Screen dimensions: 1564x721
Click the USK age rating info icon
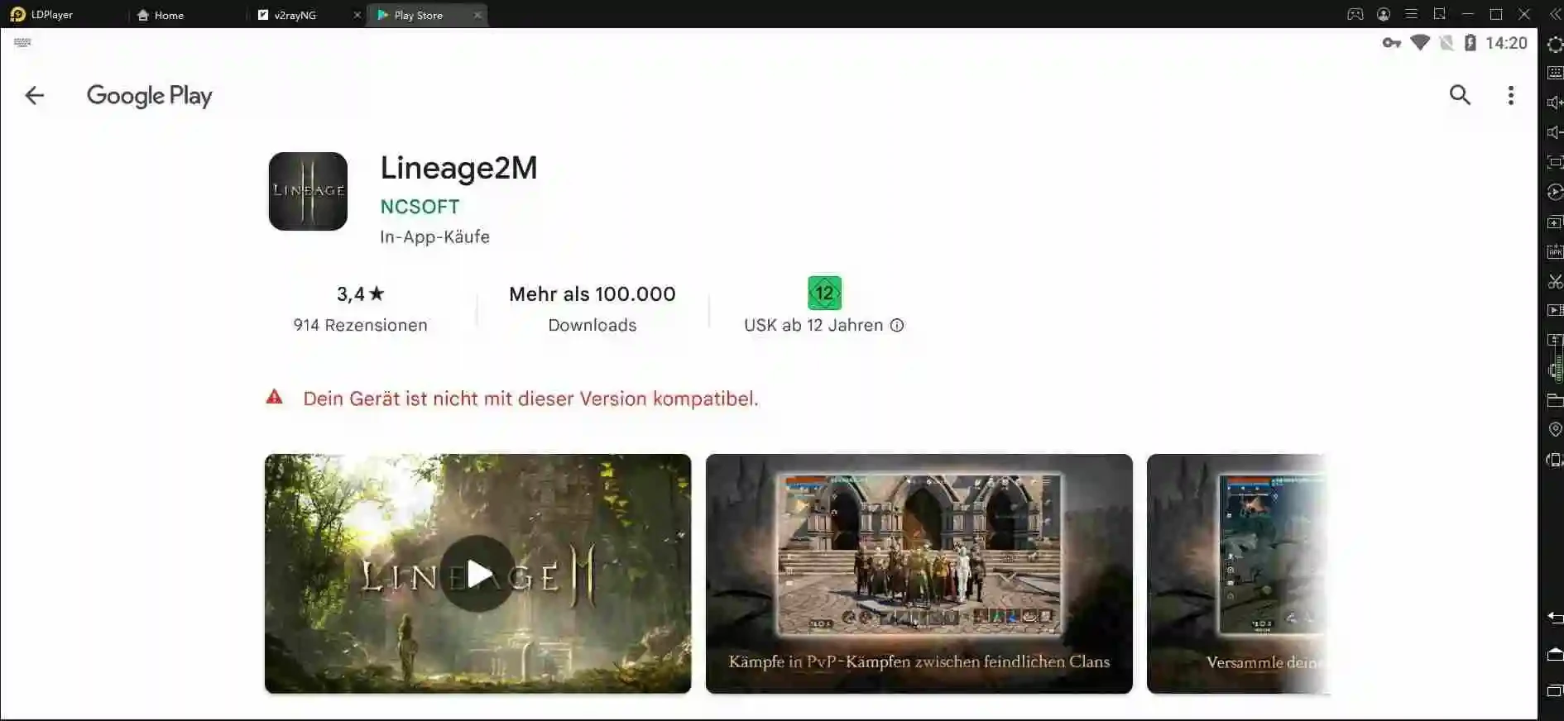point(897,326)
